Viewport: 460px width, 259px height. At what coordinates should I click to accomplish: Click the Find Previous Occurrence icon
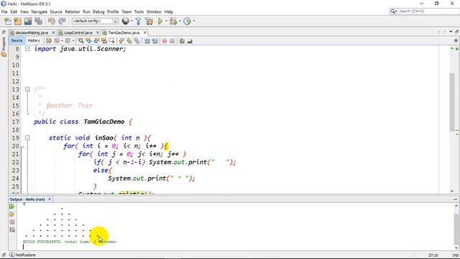(x=88, y=41)
